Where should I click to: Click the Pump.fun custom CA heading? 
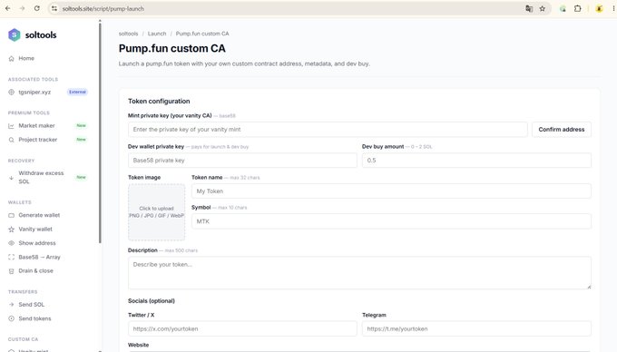coord(172,48)
